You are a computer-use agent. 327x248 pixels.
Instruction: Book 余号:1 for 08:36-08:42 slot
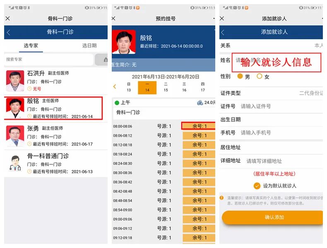click(199, 182)
